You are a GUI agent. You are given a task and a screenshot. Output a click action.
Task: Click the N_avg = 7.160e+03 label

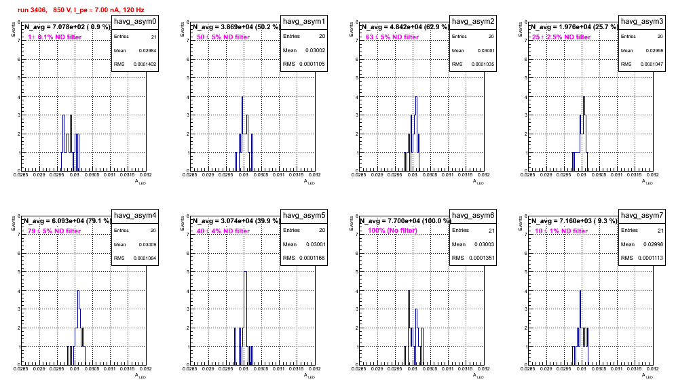point(574,220)
